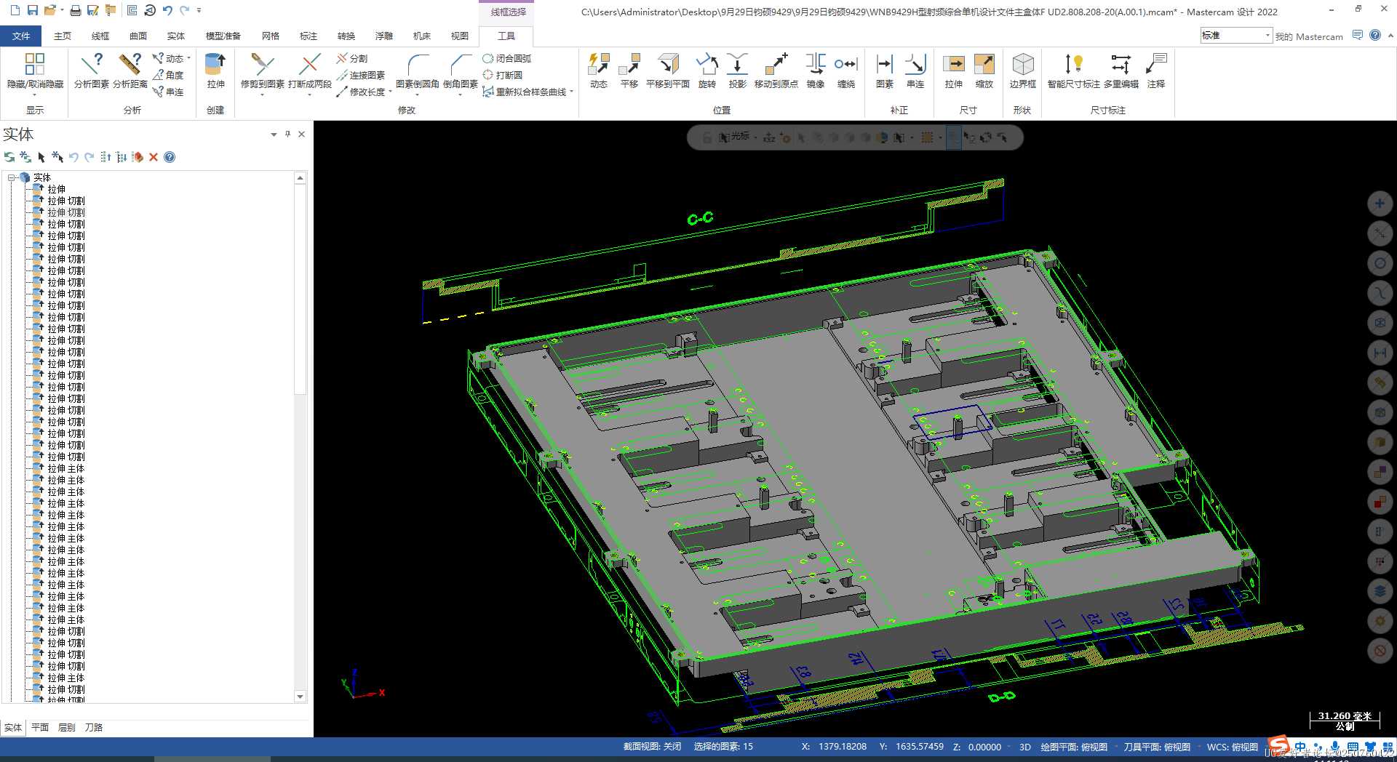This screenshot has width=1397, height=762.
Task: Toggle the 3D mode in the status bar
Action: (x=1025, y=747)
